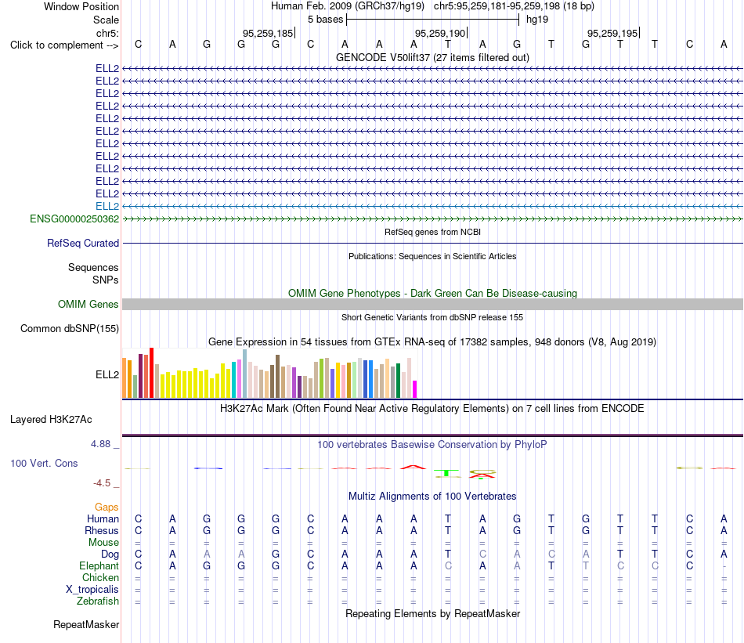The height and width of the screenshot is (643, 744).
Task: Click the OMIM Genes track label
Action: point(88,304)
